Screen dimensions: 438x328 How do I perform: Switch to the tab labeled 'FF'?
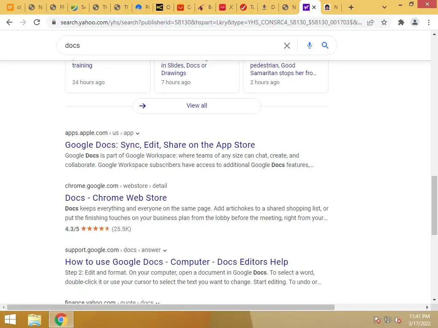57,7
